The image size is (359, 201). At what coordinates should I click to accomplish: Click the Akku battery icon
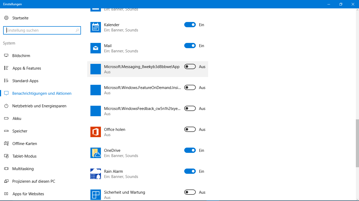tap(6, 118)
